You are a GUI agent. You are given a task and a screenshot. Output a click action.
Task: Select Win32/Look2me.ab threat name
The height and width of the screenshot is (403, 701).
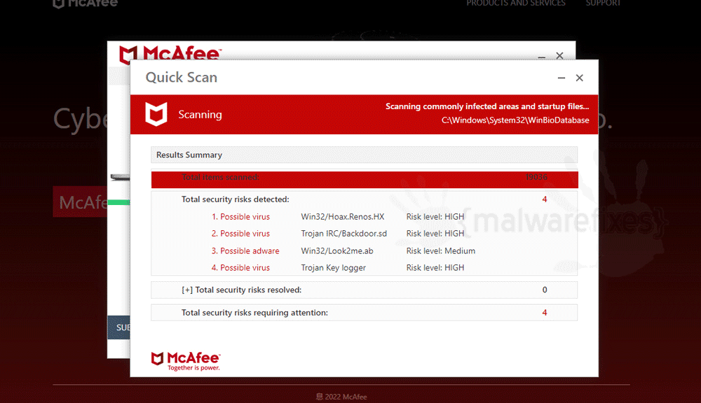pos(337,250)
